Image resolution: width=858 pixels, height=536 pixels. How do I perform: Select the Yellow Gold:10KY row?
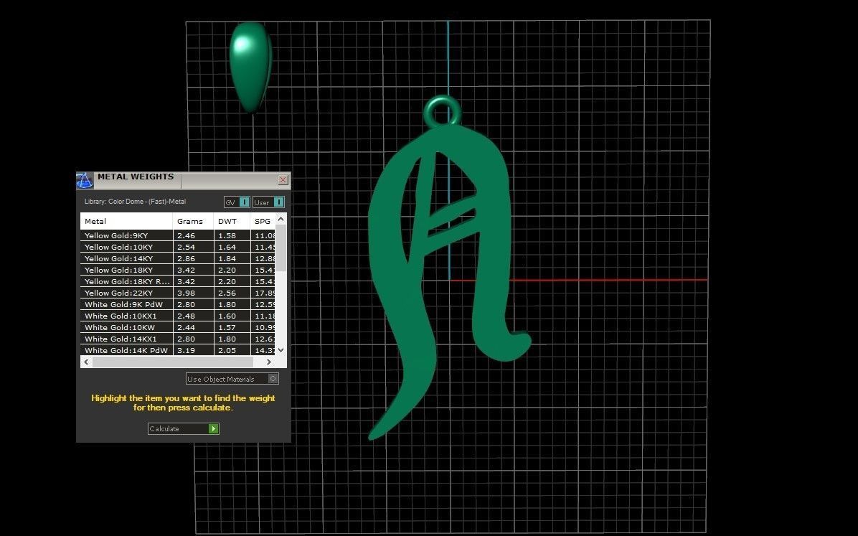[x=178, y=247]
